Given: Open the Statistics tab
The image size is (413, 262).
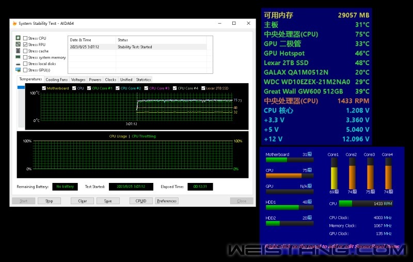Looking at the screenshot, I should click(x=143, y=80).
